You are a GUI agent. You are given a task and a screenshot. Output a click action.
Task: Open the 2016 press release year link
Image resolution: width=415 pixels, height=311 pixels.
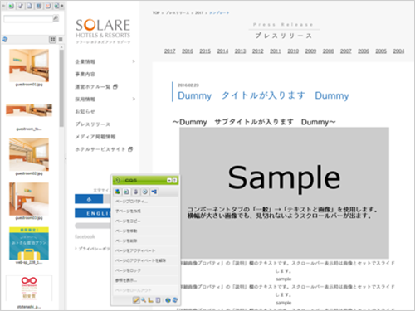pos(188,51)
